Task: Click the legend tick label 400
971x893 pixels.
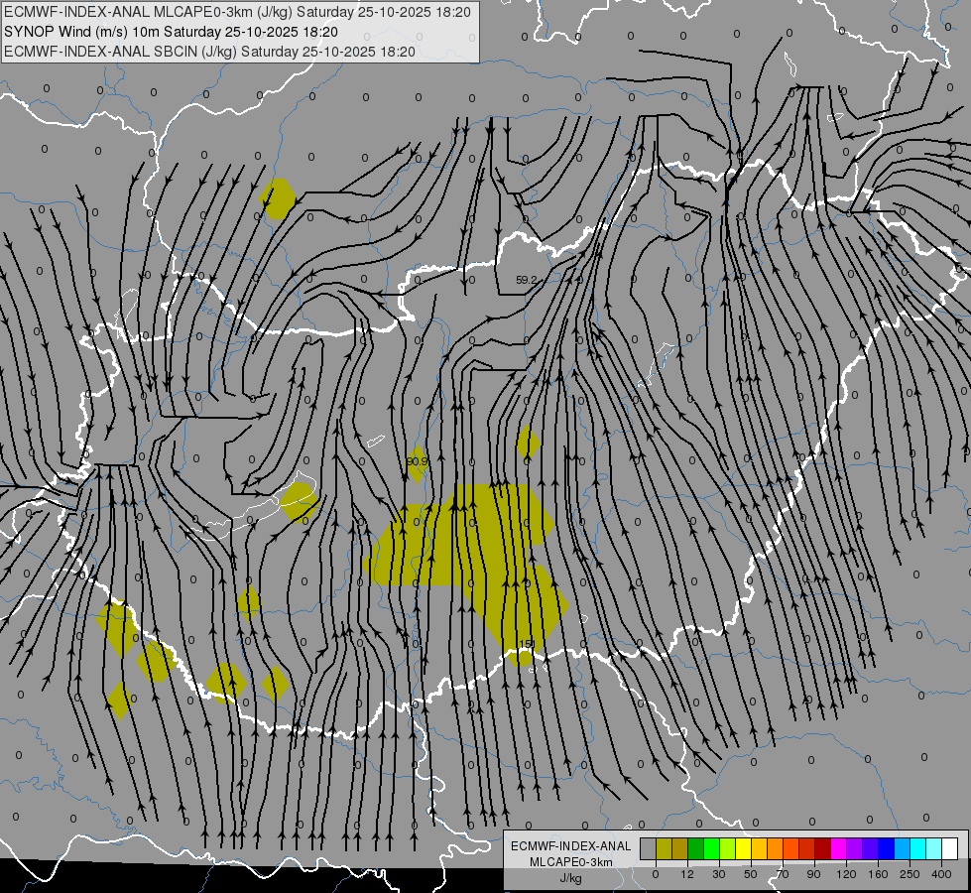Action: point(941,874)
